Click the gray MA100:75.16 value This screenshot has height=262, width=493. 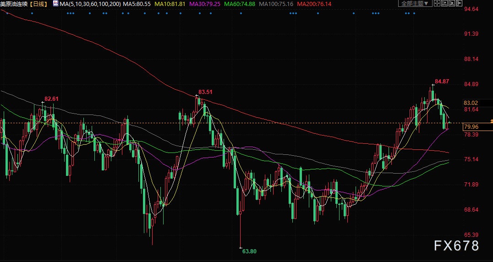click(x=276, y=4)
